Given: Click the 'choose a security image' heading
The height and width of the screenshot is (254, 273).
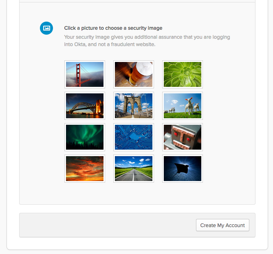Looking at the screenshot, I should (113, 28).
